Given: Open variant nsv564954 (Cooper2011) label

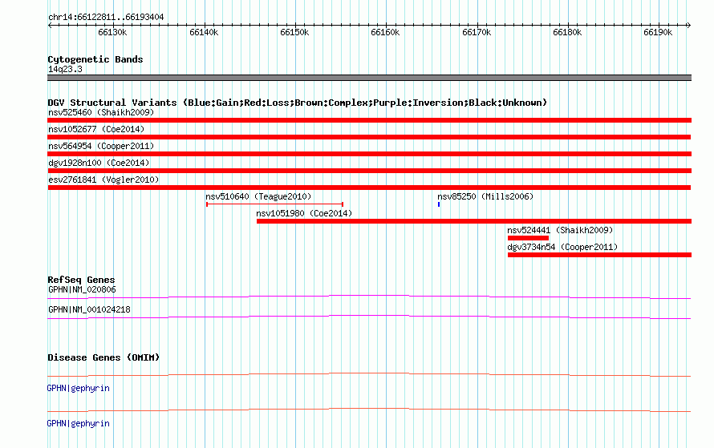Looking at the screenshot, I should point(101,146).
